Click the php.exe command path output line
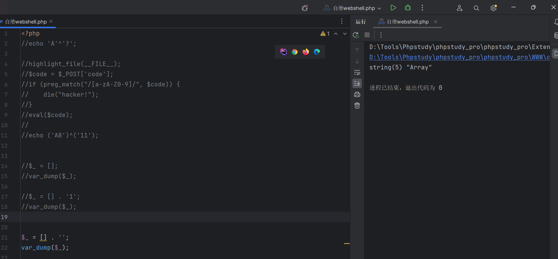The width and height of the screenshot is (558, 259). tap(459, 47)
